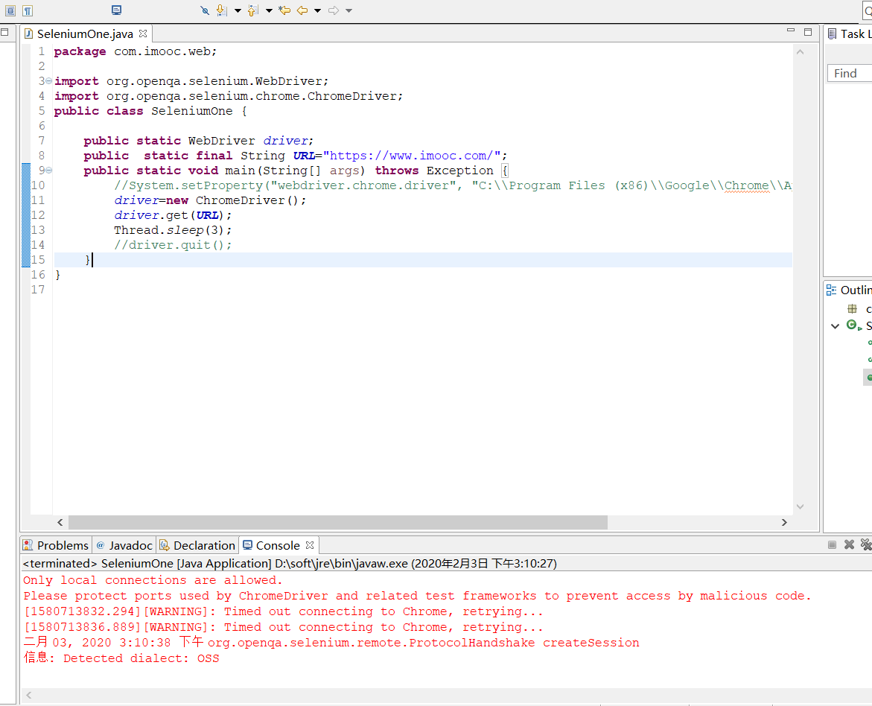Click the 'URL' constant on line 8
872x706 pixels.
[x=305, y=156]
